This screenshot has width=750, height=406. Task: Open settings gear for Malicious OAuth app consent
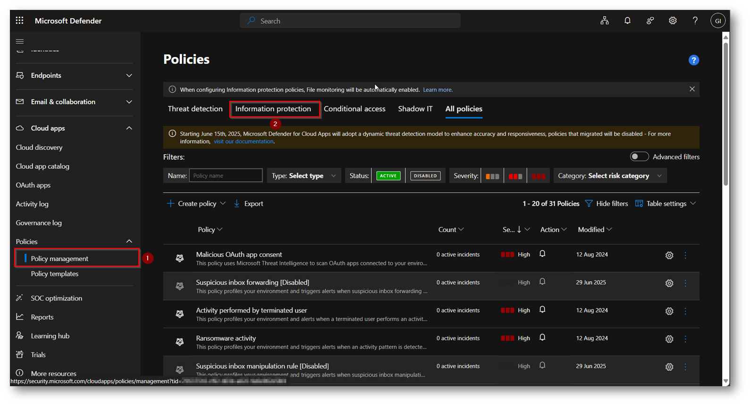669,255
